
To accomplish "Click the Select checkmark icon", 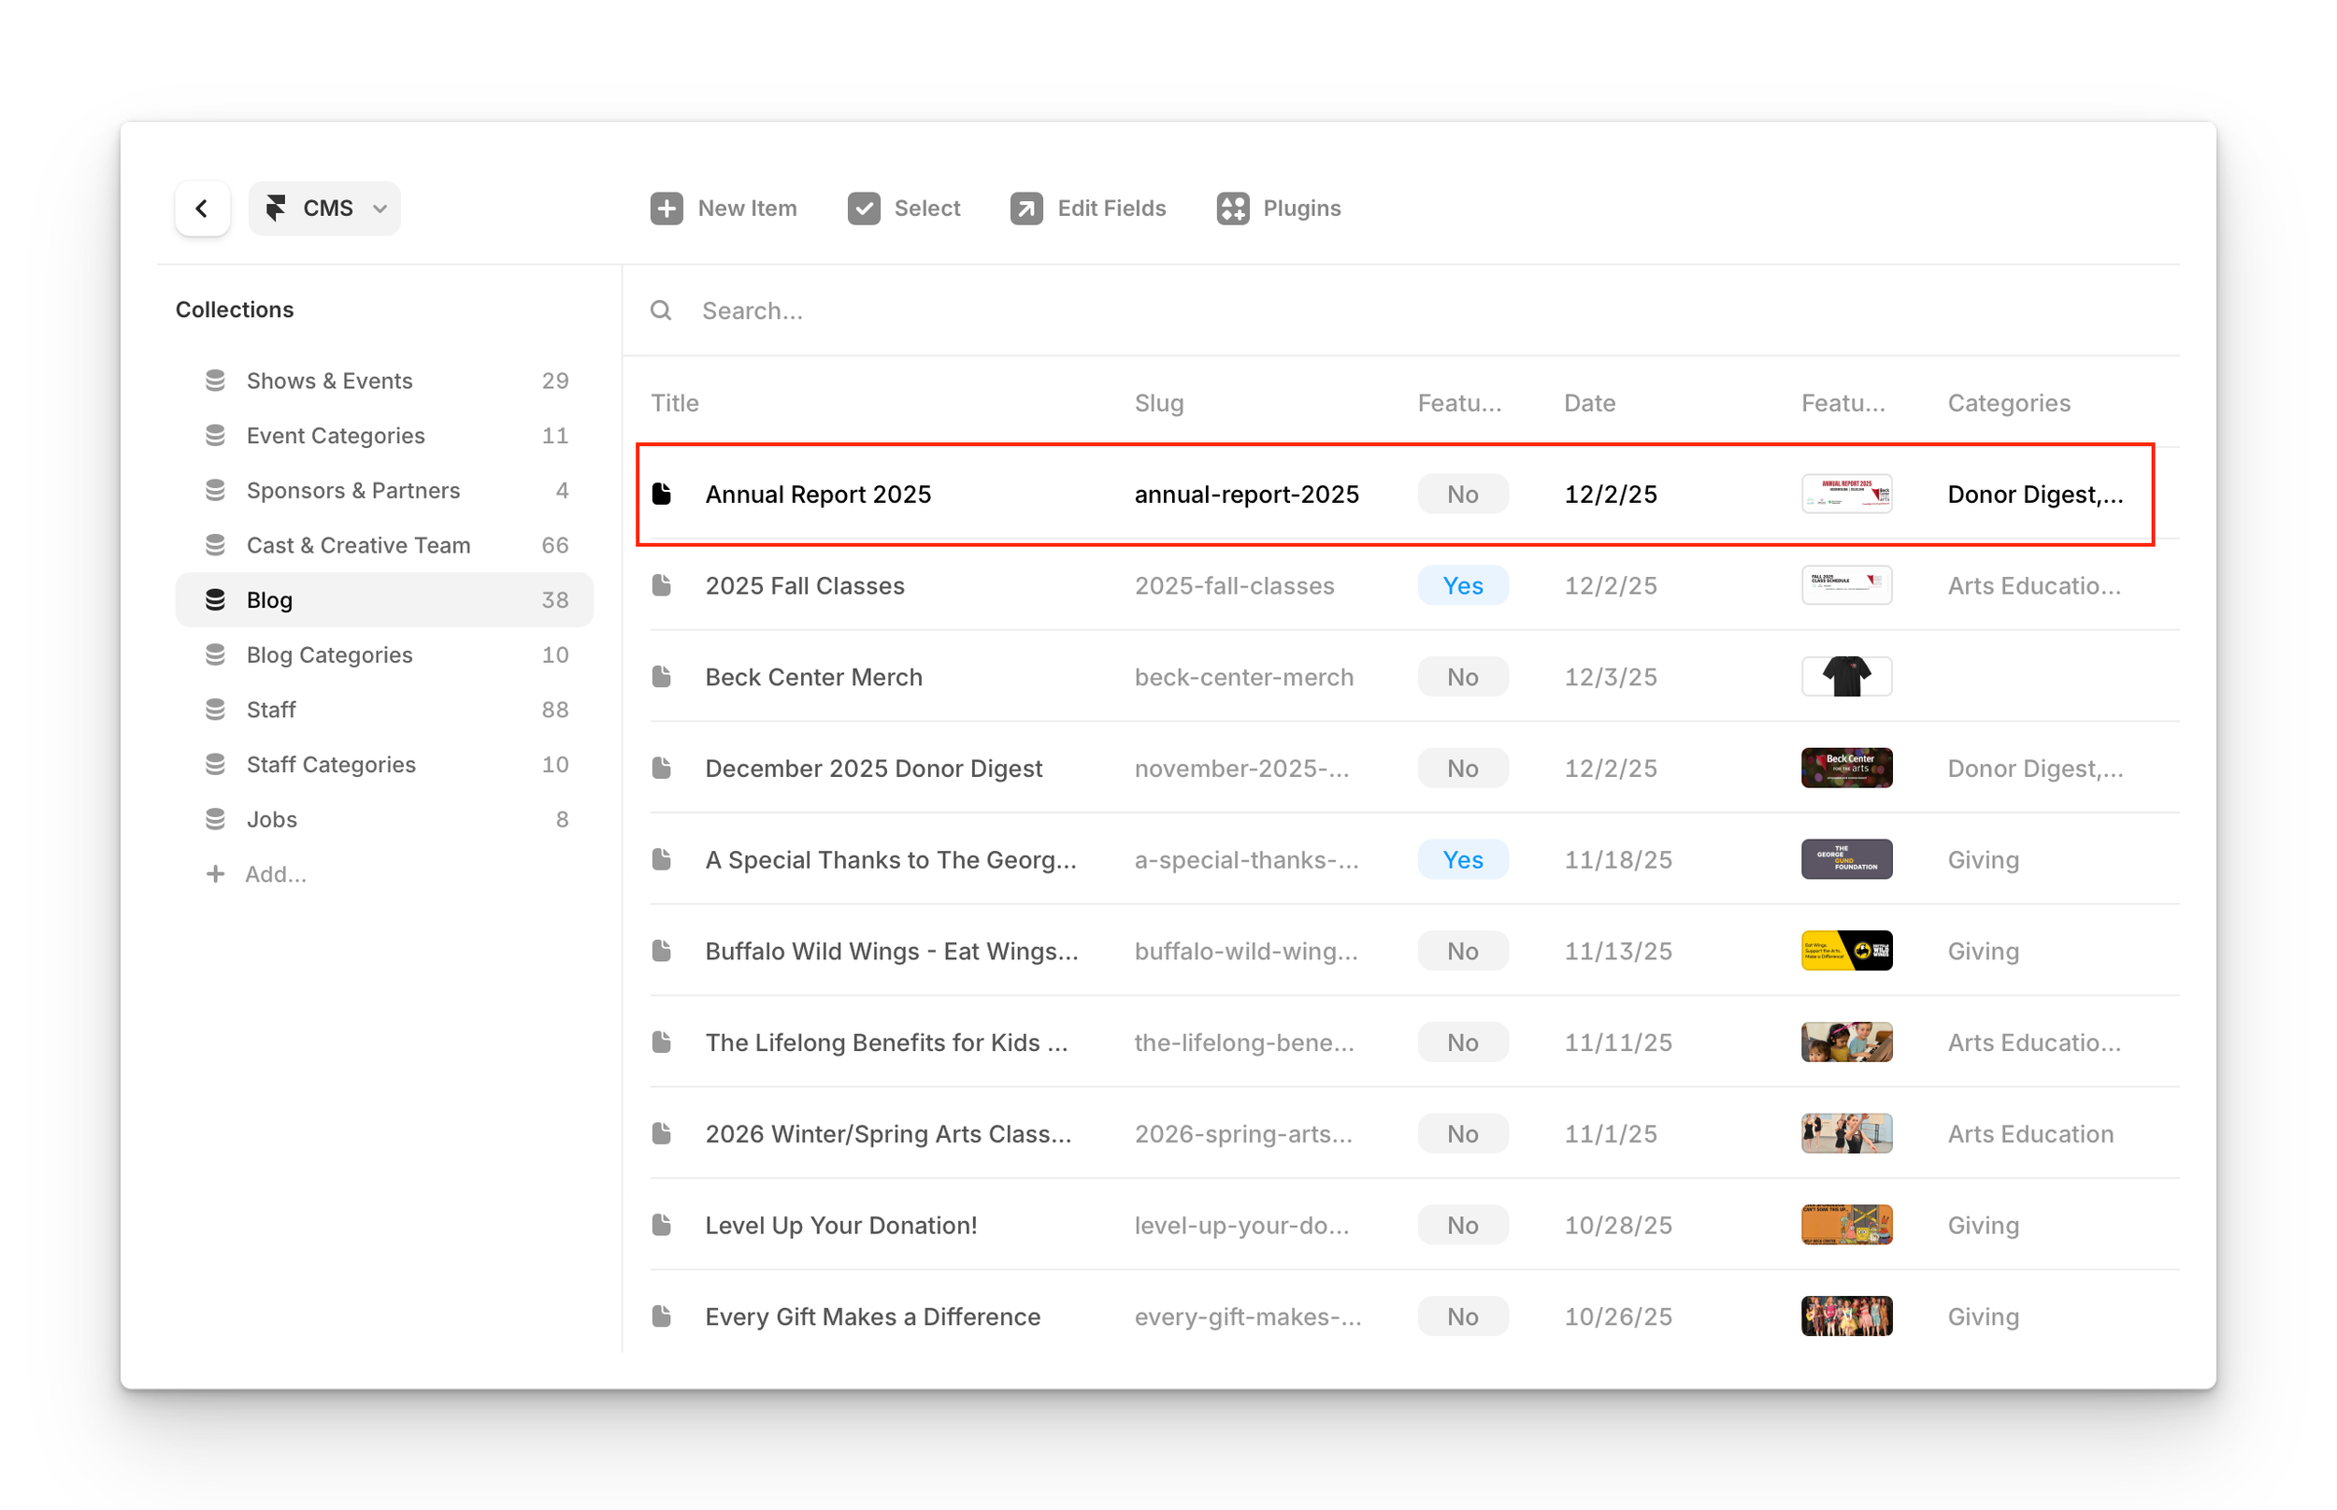I will tap(864, 208).
